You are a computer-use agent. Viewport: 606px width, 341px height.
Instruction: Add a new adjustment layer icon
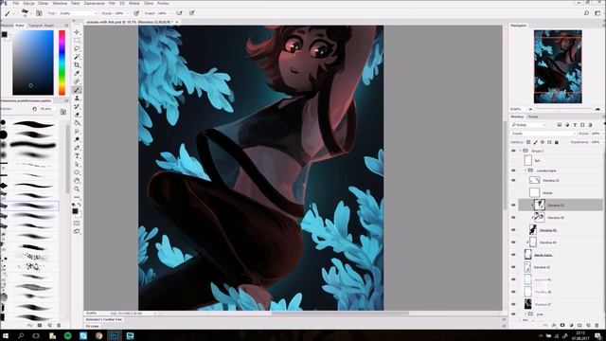point(571,326)
